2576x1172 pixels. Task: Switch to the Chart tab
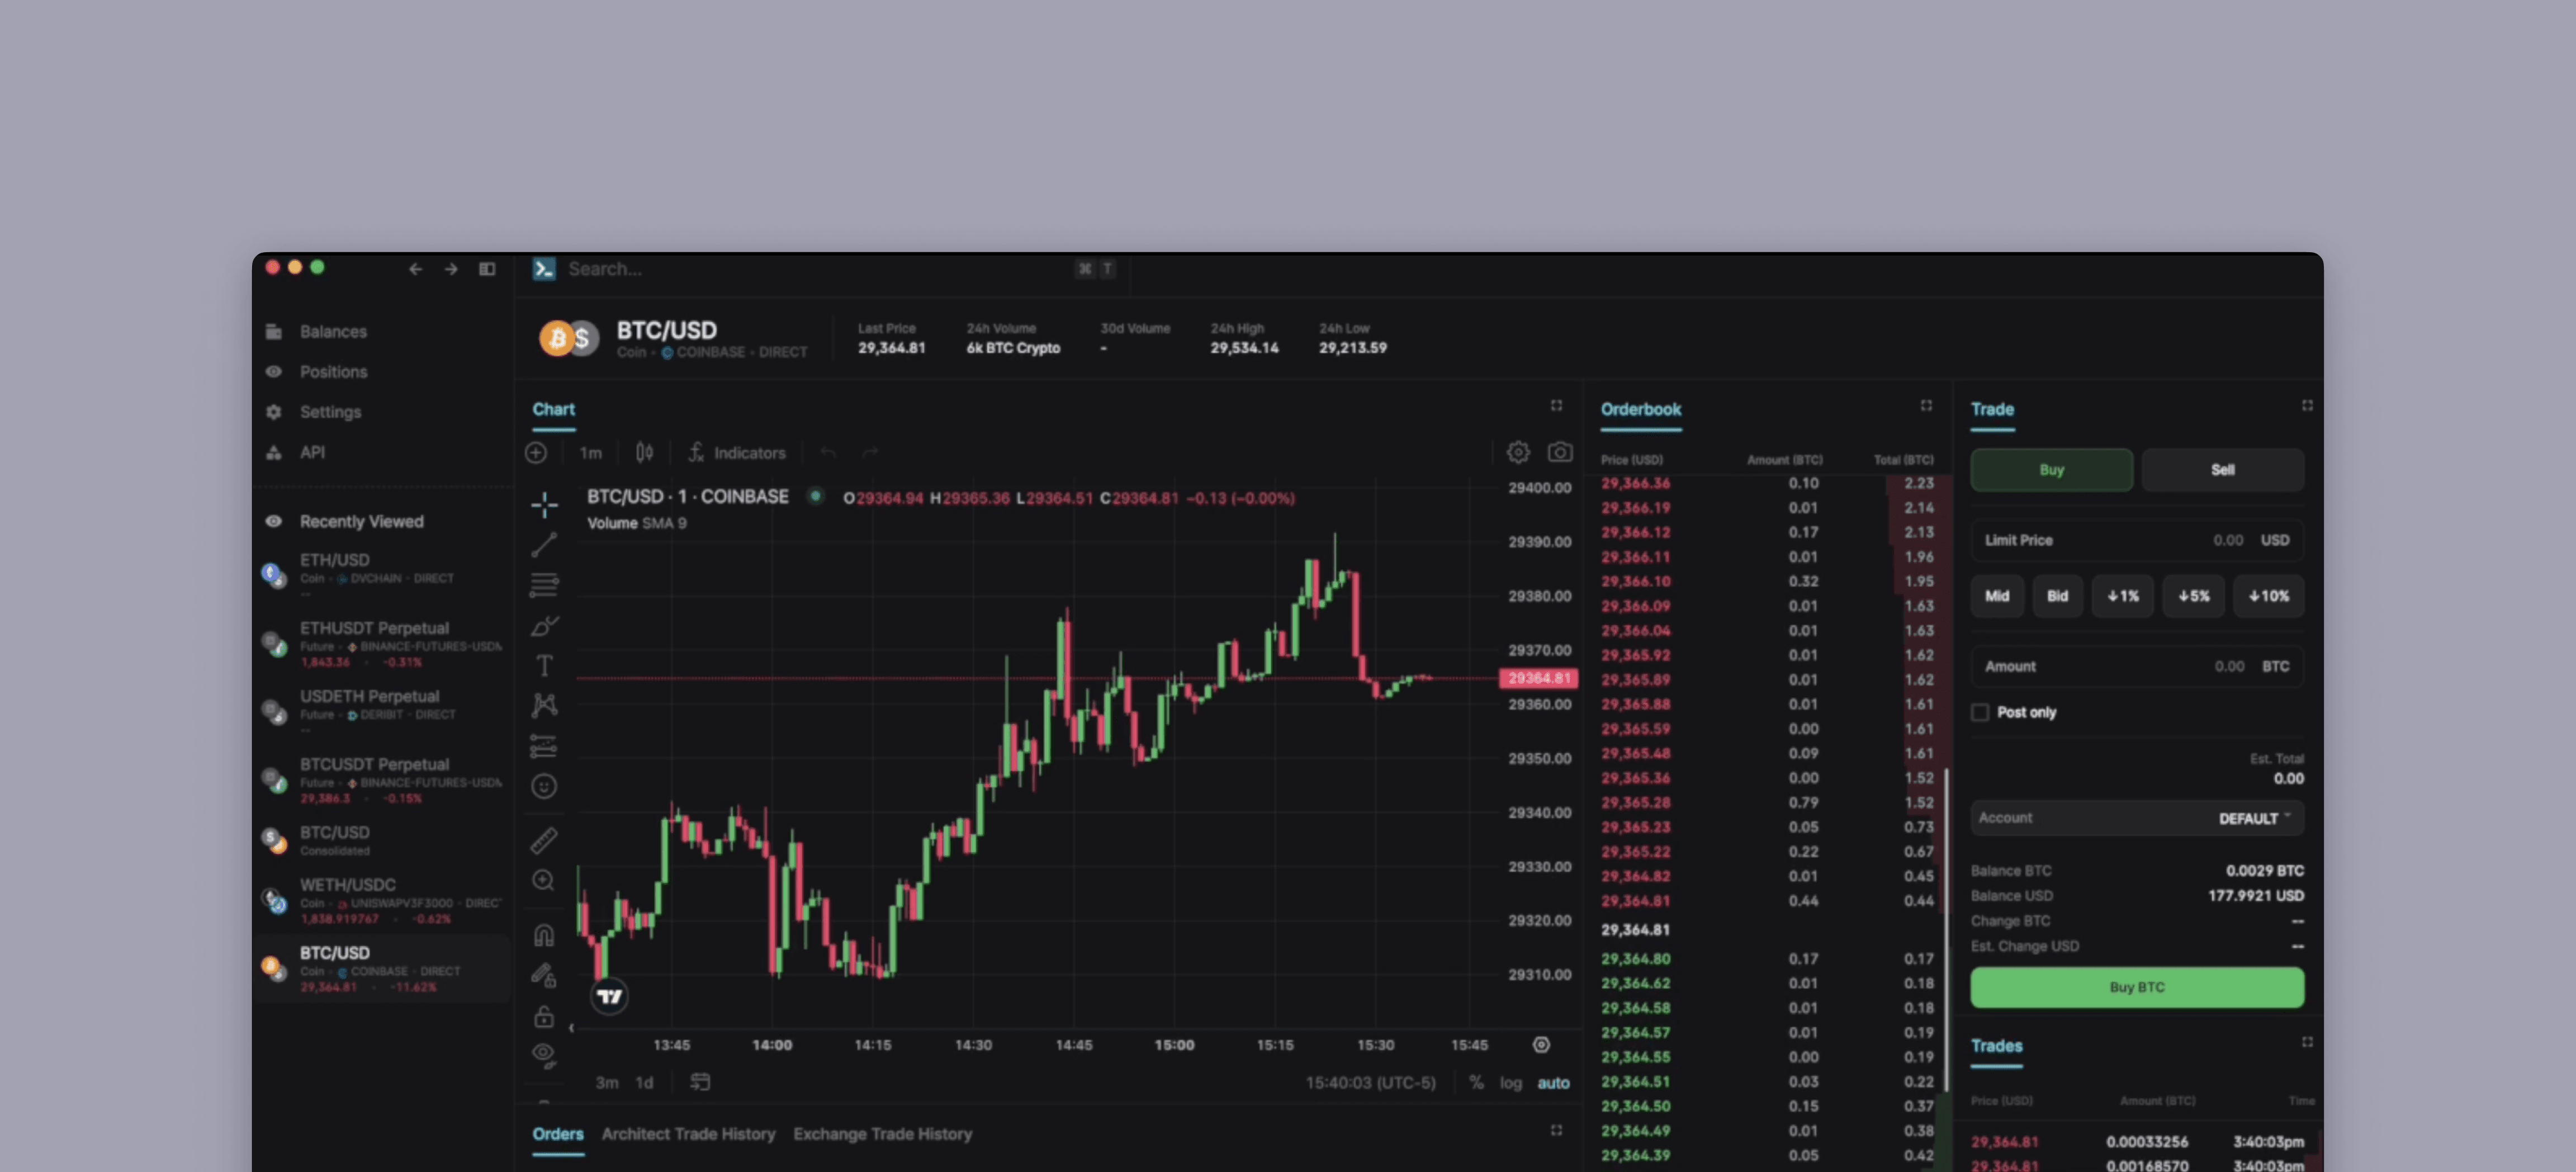553,409
